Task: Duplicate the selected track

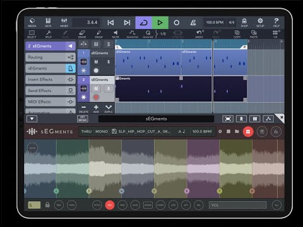Action: click(x=109, y=108)
